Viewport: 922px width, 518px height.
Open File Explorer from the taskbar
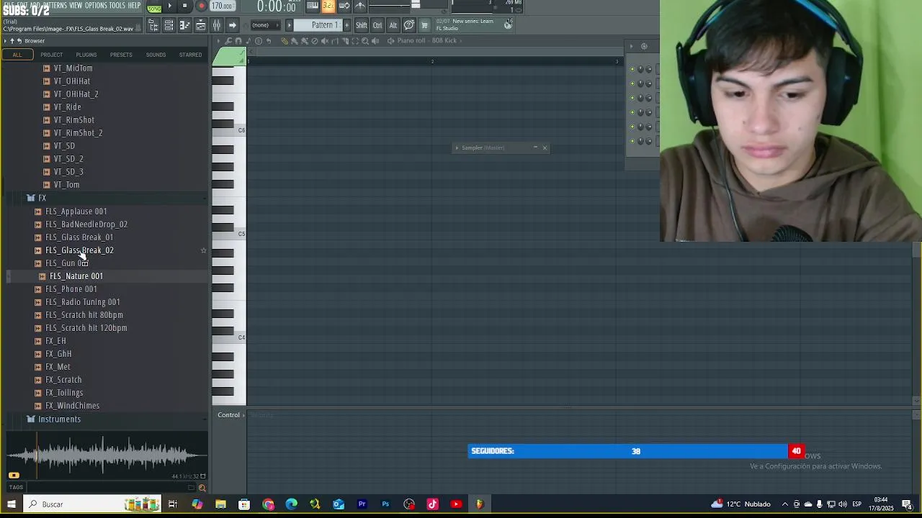[220, 504]
